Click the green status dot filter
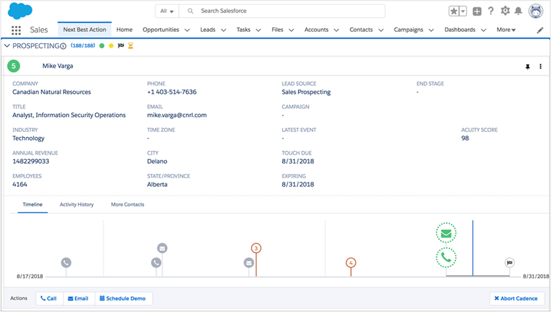Viewport: 551px width, 312px height. click(102, 46)
